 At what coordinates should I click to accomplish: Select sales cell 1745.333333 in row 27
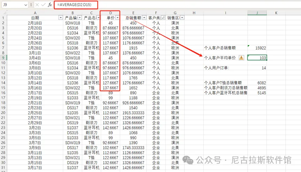[133, 148]
